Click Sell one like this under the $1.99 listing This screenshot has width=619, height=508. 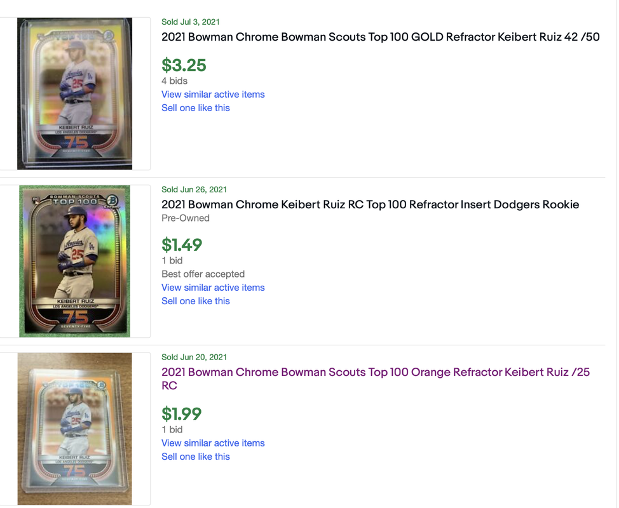pyautogui.click(x=196, y=457)
